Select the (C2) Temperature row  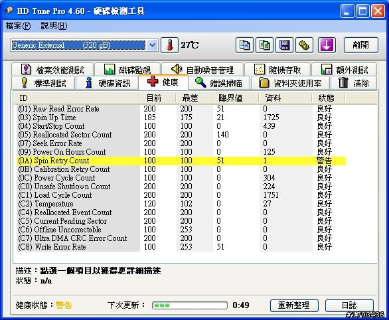pos(181,204)
